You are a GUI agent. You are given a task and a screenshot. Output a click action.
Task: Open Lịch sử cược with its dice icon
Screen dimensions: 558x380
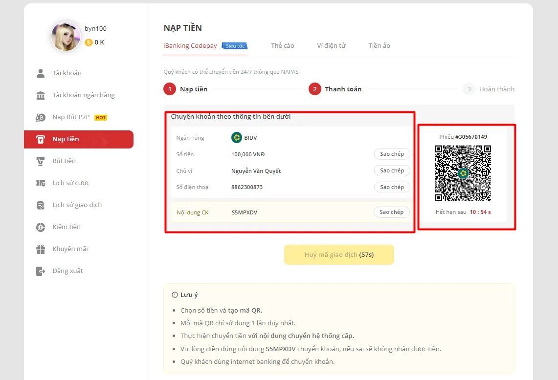pyautogui.click(x=40, y=183)
